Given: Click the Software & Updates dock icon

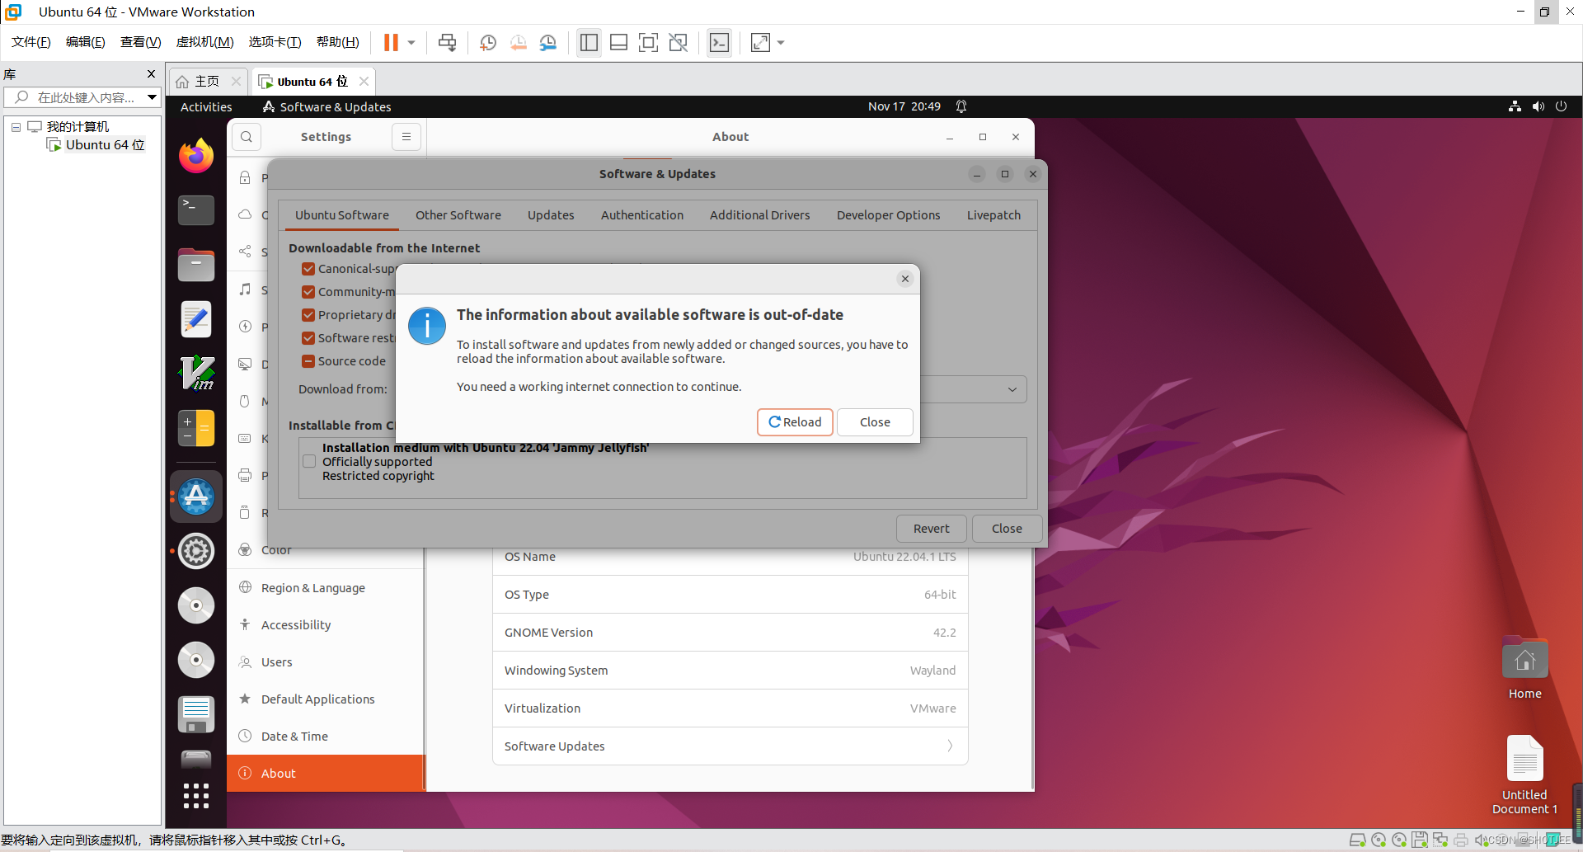Looking at the screenshot, I should 196,497.
